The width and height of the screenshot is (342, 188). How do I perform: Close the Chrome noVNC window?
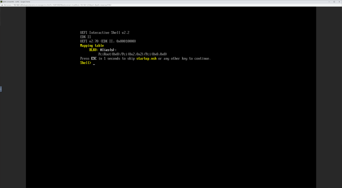pos(339,1)
